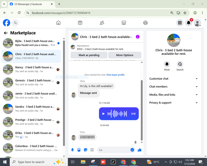Screen dimensions: 207x166
Task: Open conversation information purple icon
Action: [x=137, y=37]
